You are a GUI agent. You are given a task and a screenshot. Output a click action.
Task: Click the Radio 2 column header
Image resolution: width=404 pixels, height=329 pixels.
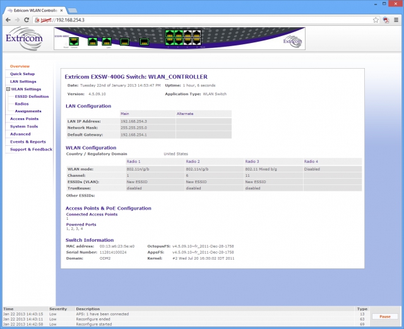tap(193, 162)
